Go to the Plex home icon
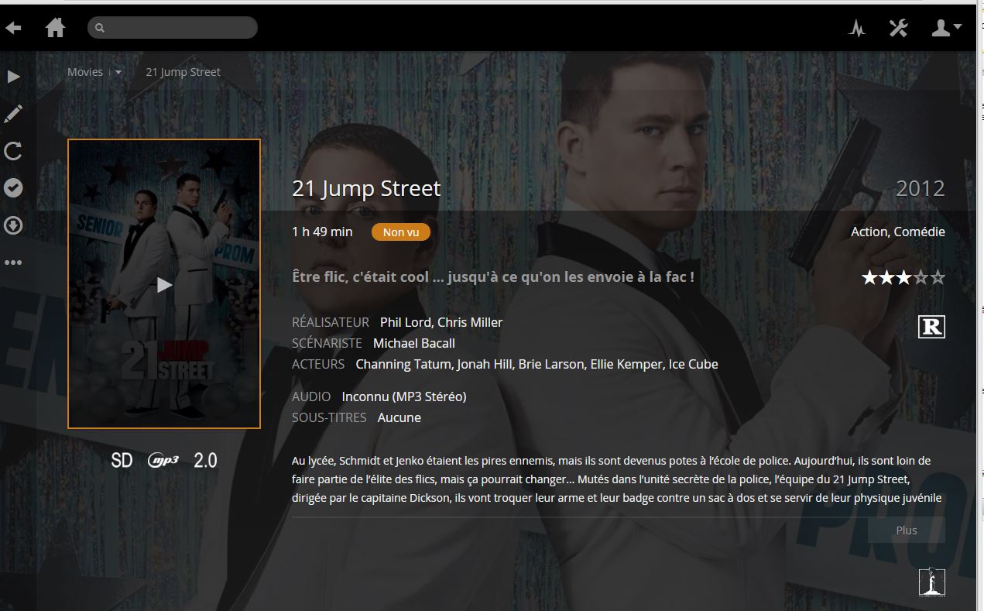The image size is (984, 611). click(55, 28)
